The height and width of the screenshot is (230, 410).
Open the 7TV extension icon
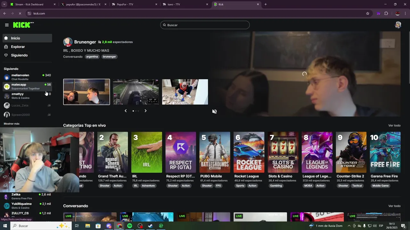379,13
